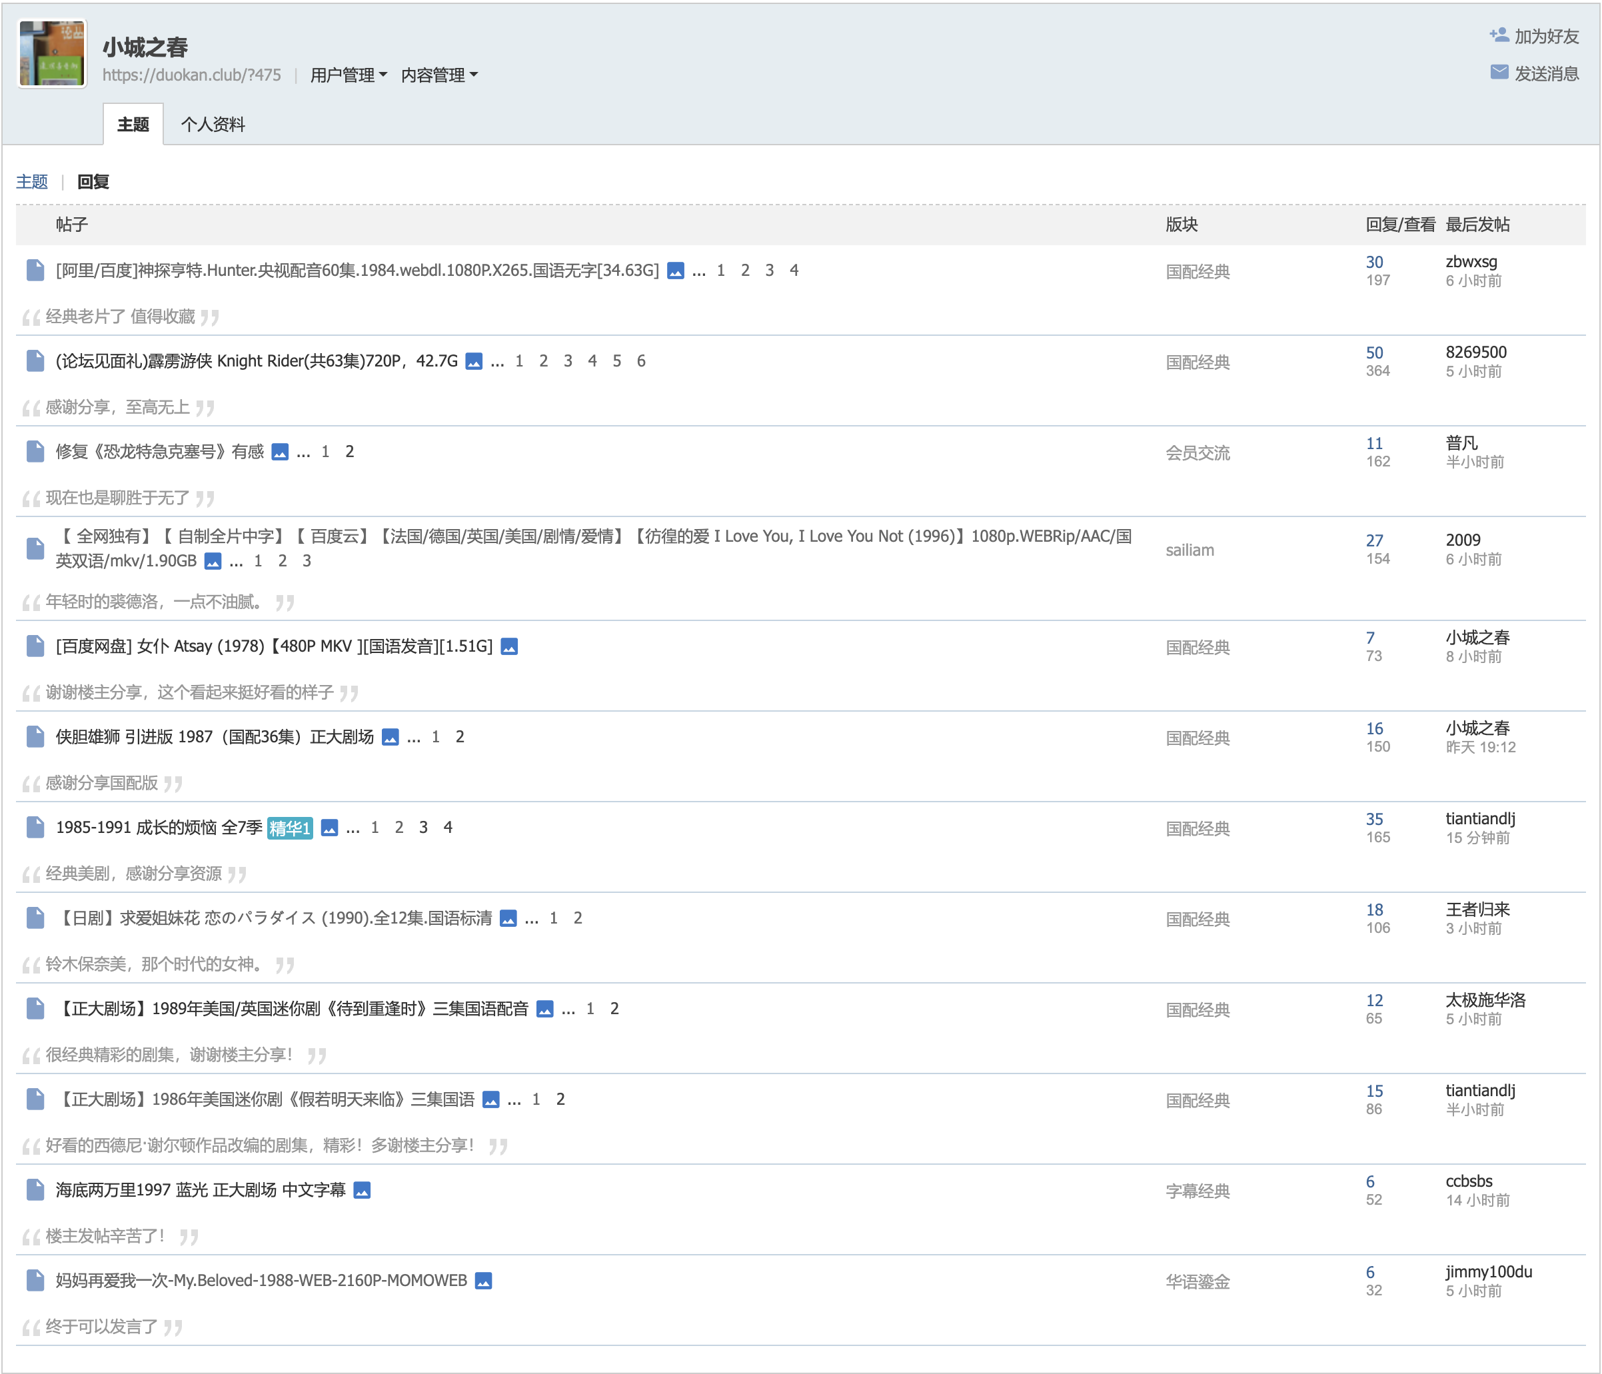Switch to the 个人资料 tab

pyautogui.click(x=213, y=125)
